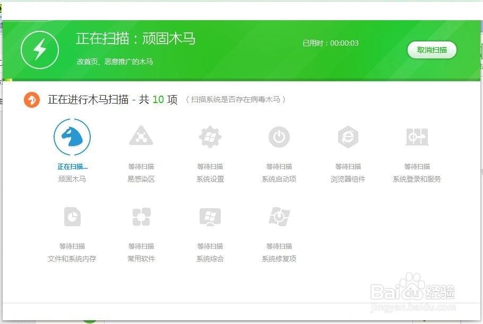Click the 系统登录和服务 key icon
The width and height of the screenshot is (483, 324).
point(417,137)
